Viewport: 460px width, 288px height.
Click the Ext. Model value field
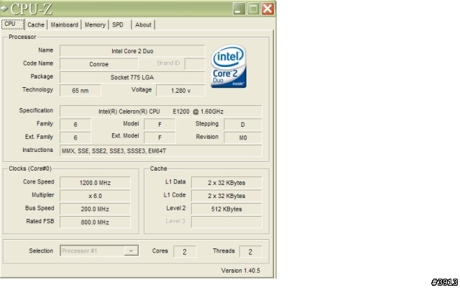[160, 138]
